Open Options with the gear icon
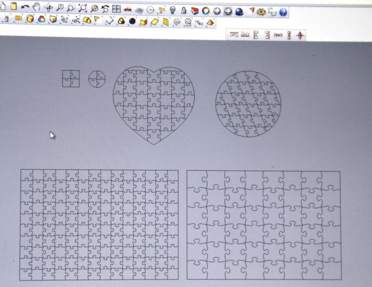Screen dimensions: 372x287 [x=261, y=11]
